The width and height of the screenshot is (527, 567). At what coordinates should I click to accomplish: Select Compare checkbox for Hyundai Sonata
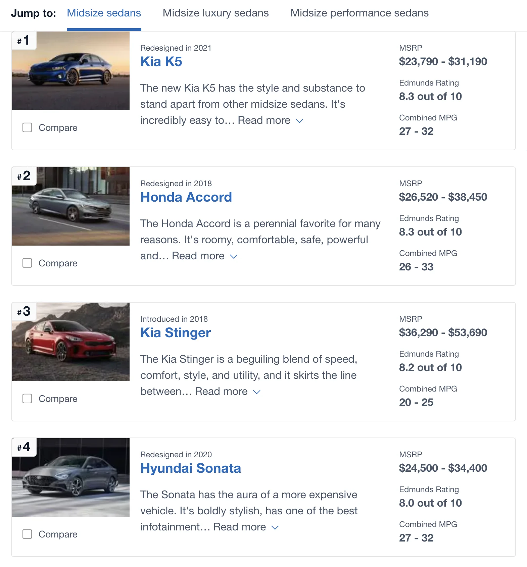(27, 534)
